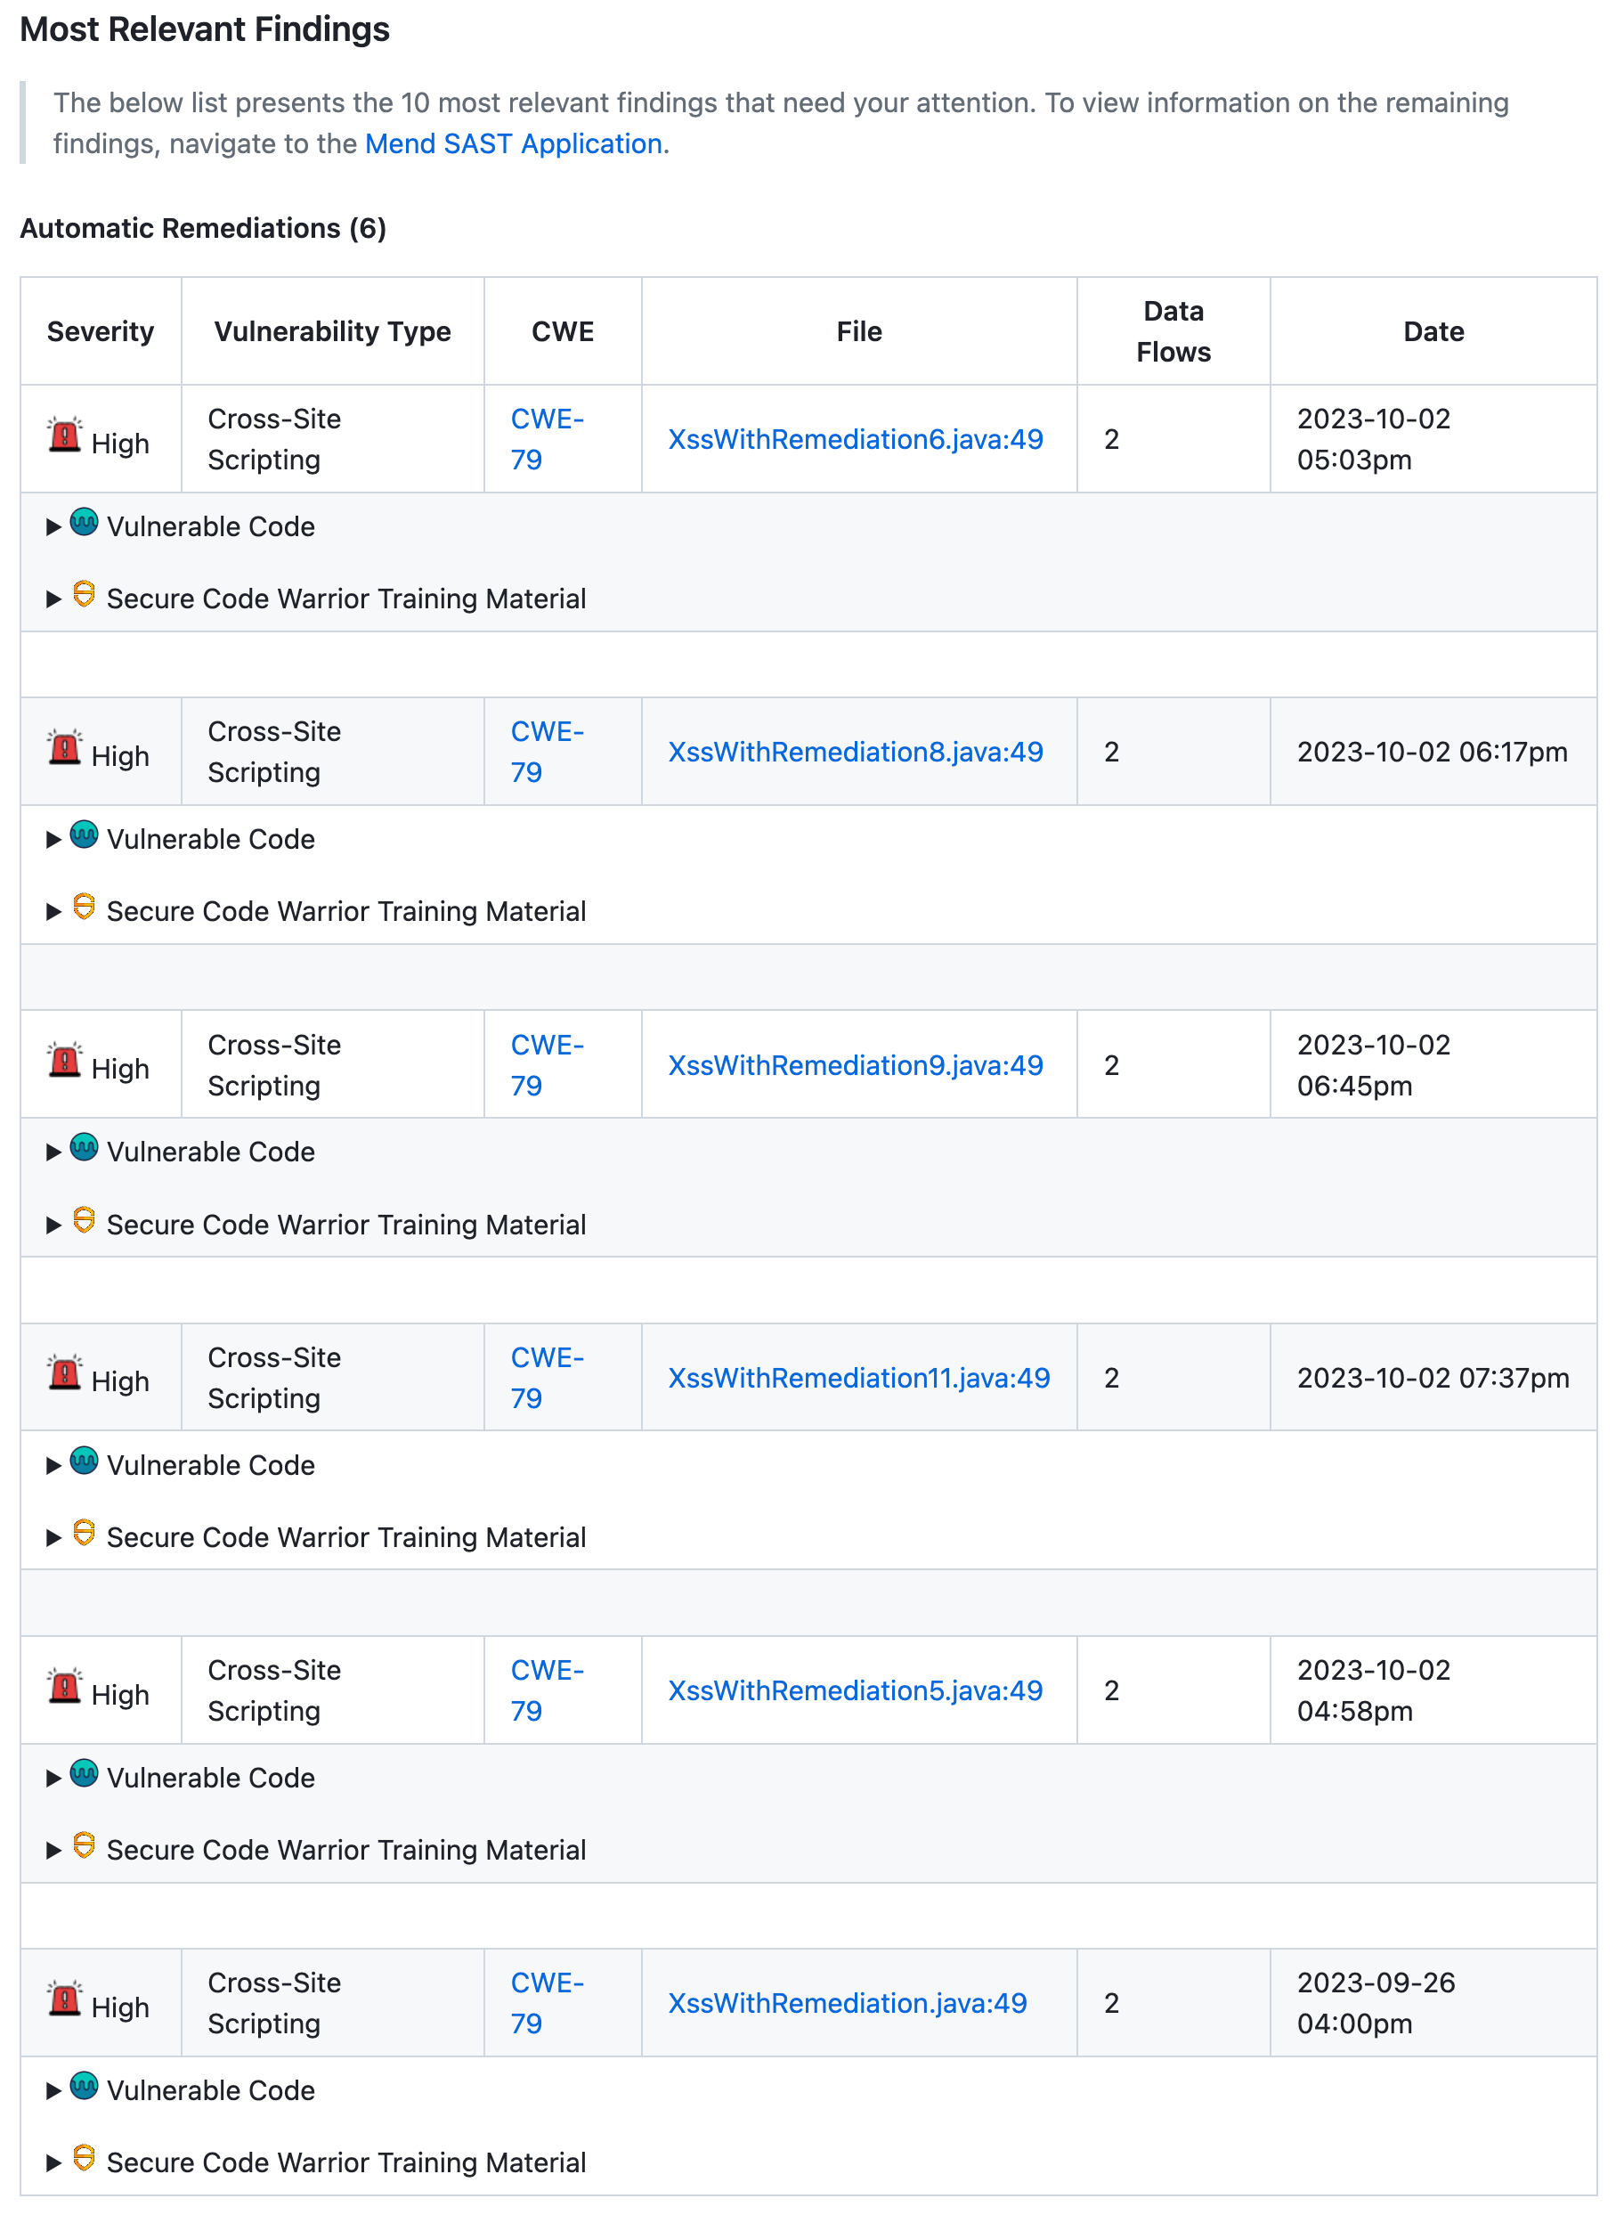Click the red siren icon beside XssWithRemediation6 row
Viewport: 1624px width, 2223px height.
tap(65, 435)
